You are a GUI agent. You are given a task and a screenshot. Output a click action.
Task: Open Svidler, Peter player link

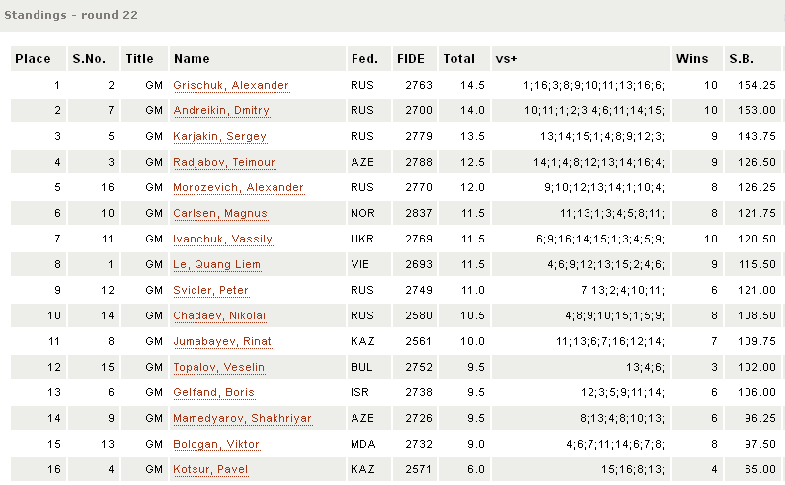pos(210,291)
